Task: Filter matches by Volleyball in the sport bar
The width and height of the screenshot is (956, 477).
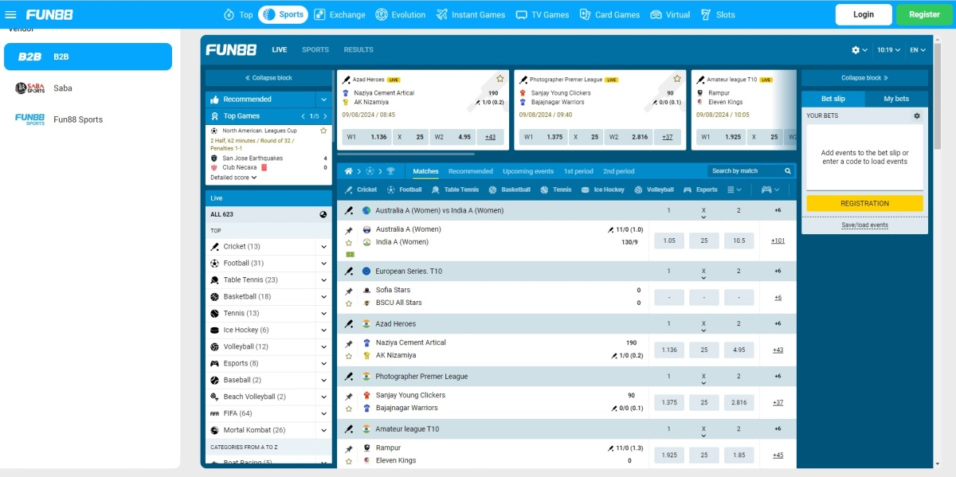Action: tap(654, 190)
